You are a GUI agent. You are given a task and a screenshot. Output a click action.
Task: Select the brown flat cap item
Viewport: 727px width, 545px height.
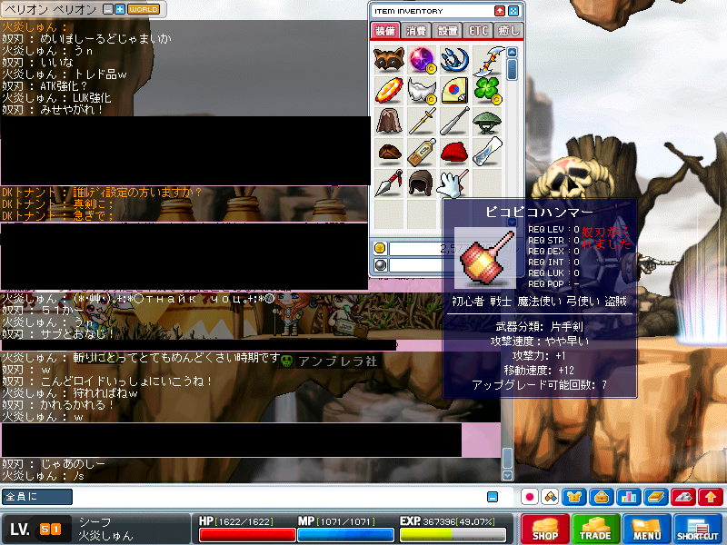click(x=389, y=153)
